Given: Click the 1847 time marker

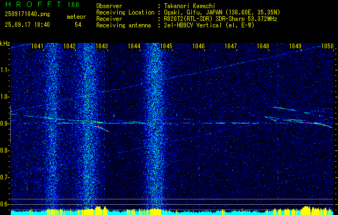Looking at the screenshot, I should 231,46.
